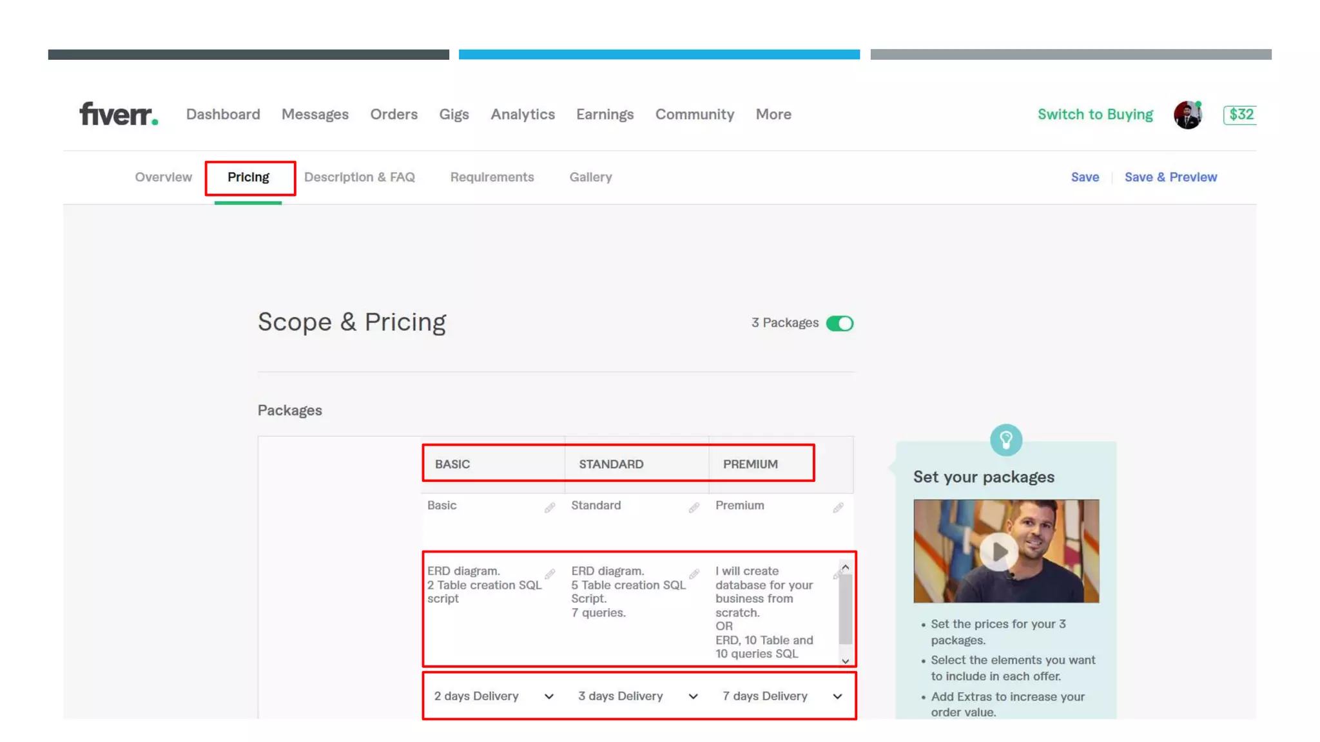Expand the 2 days Delivery dropdown
This screenshot has height=742, width=1320.
[493, 696]
